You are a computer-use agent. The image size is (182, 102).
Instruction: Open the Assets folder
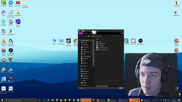99,42
